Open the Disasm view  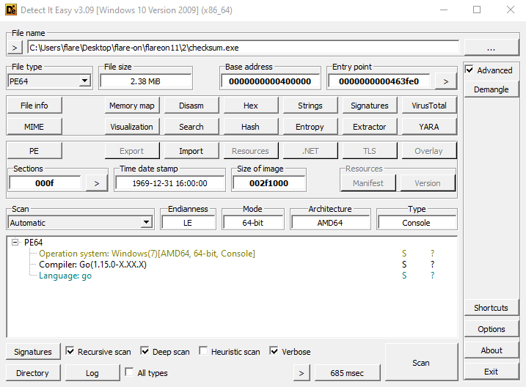(191, 106)
